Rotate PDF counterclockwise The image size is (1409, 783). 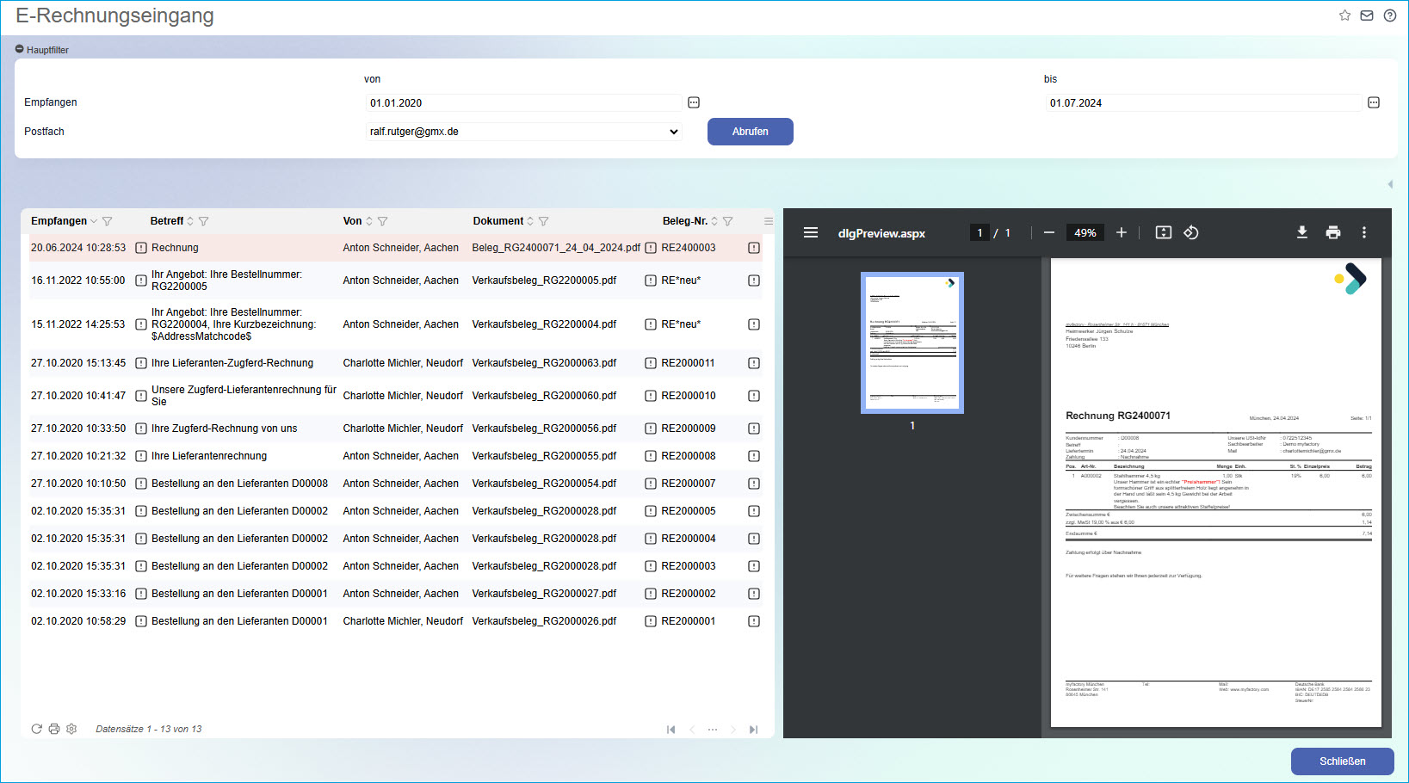(1191, 232)
